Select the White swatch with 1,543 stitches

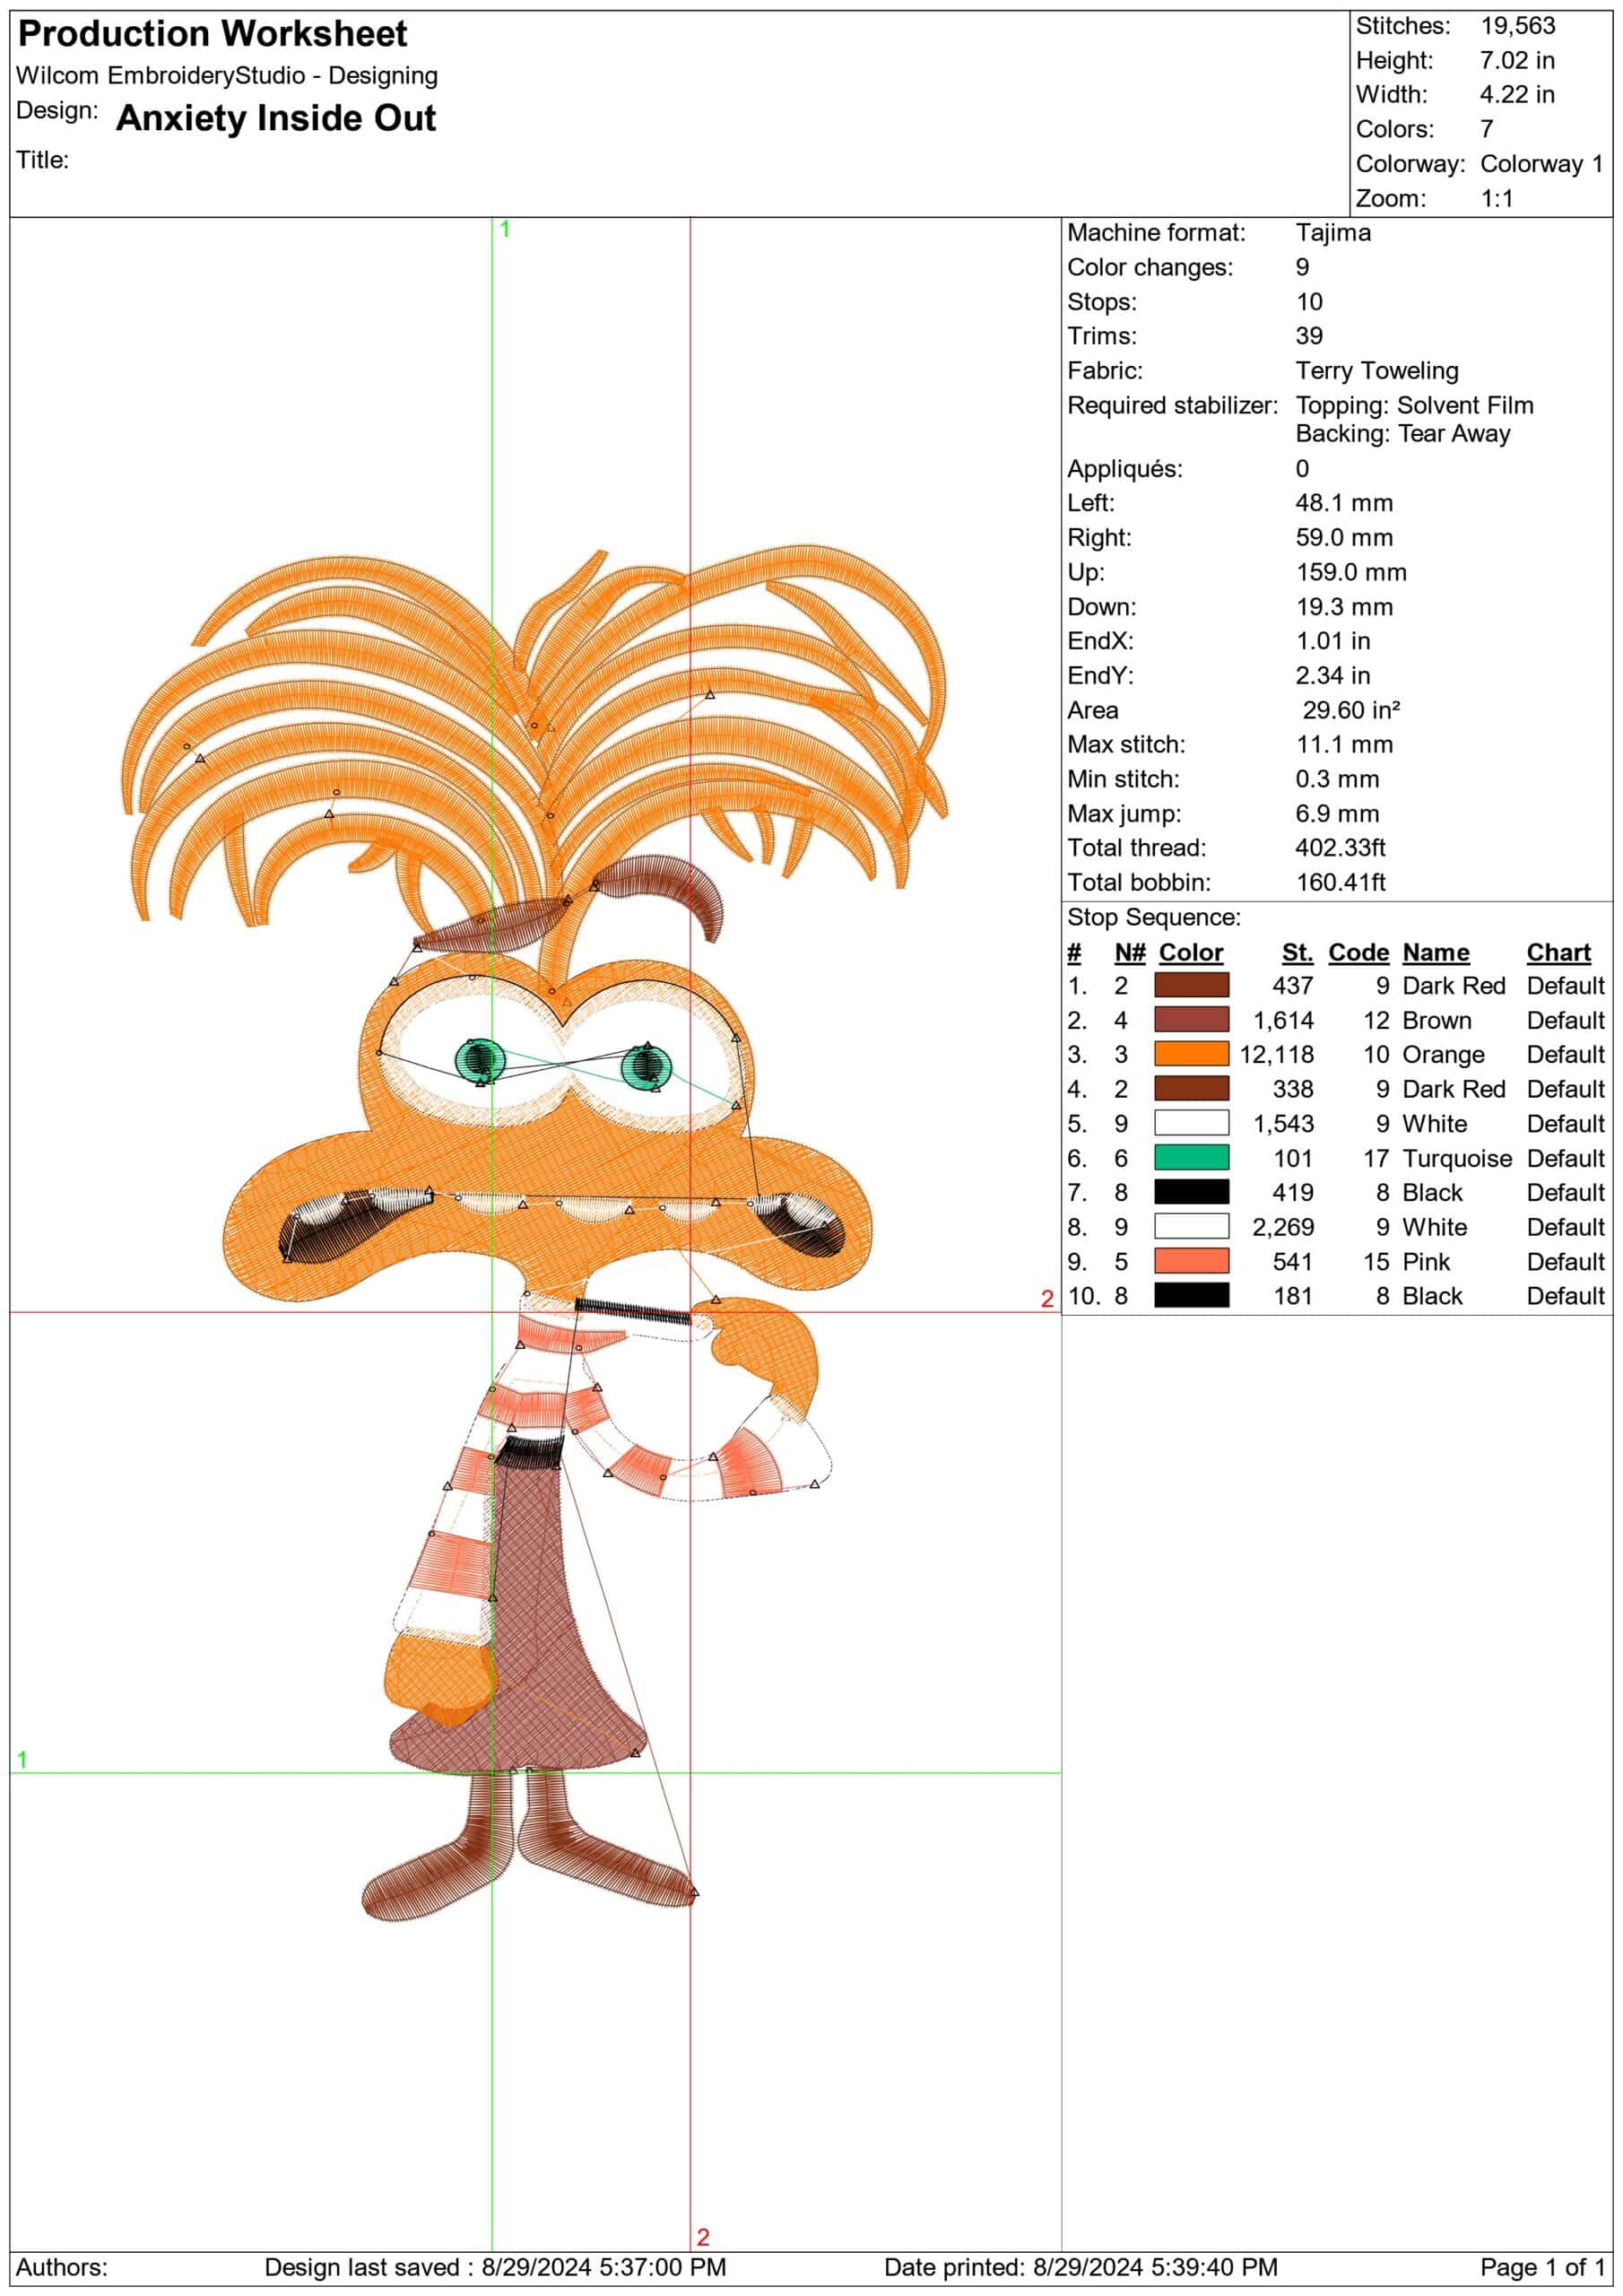coord(1191,1123)
